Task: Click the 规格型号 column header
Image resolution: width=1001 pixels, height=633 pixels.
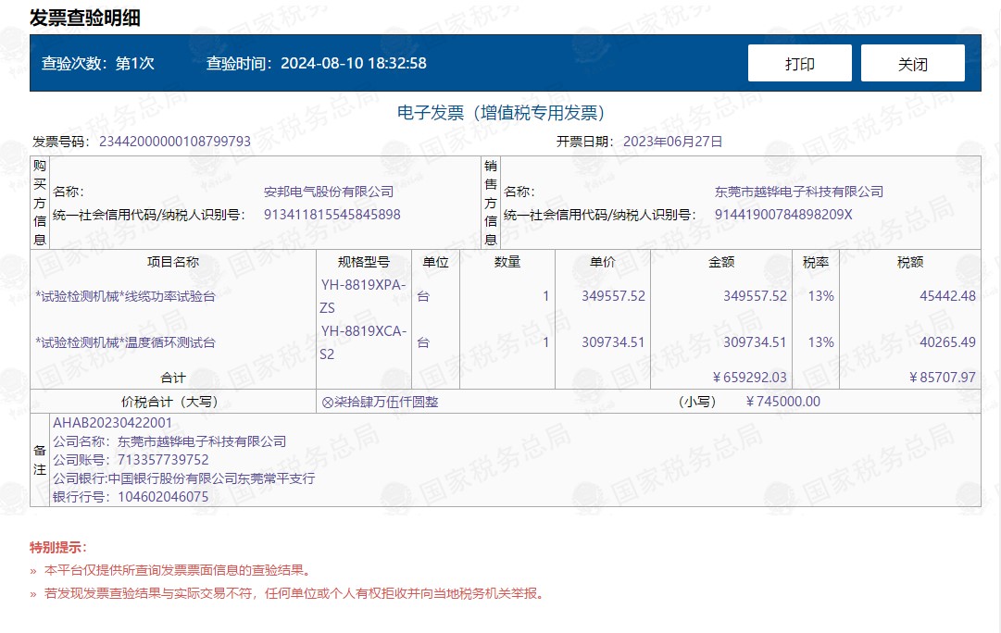Action: click(x=363, y=262)
